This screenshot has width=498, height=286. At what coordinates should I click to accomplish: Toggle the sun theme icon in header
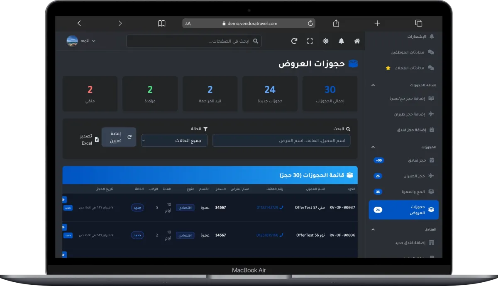click(326, 41)
